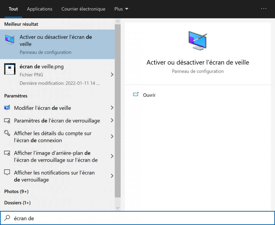Click the magnifying glass search icon
Image resolution: width=275 pixels, height=225 pixels.
(x=7, y=218)
